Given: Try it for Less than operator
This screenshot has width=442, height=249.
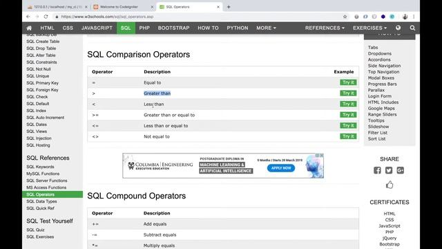Looking at the screenshot, I should pos(348,104).
